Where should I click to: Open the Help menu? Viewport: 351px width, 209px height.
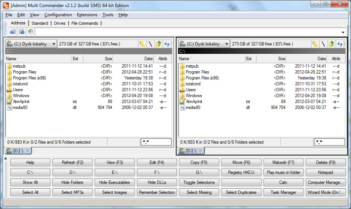tap(123, 15)
